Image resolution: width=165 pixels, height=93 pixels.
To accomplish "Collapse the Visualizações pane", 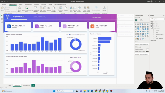I will pos(148,16).
